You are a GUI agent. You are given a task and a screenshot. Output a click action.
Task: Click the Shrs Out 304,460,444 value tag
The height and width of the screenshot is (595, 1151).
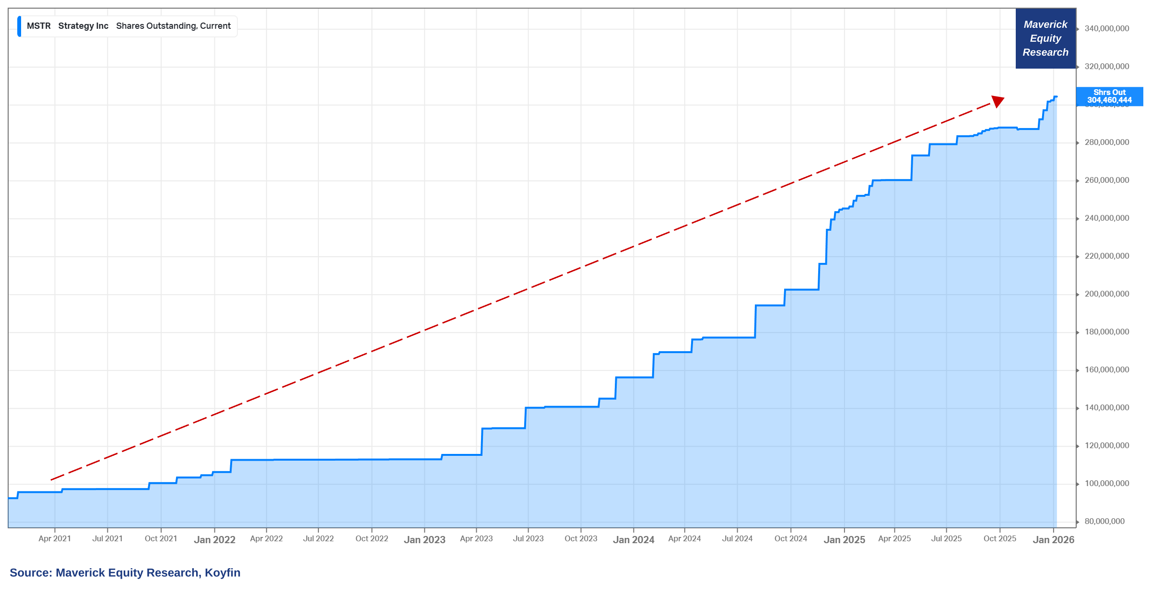[1109, 96]
